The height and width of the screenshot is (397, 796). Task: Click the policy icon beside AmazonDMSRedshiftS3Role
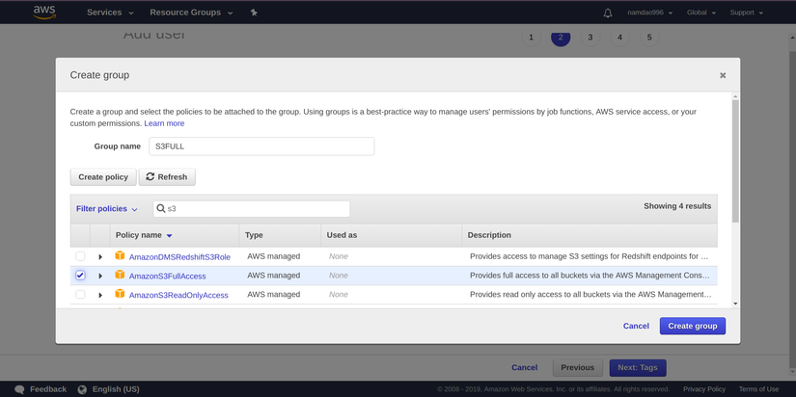pos(121,256)
